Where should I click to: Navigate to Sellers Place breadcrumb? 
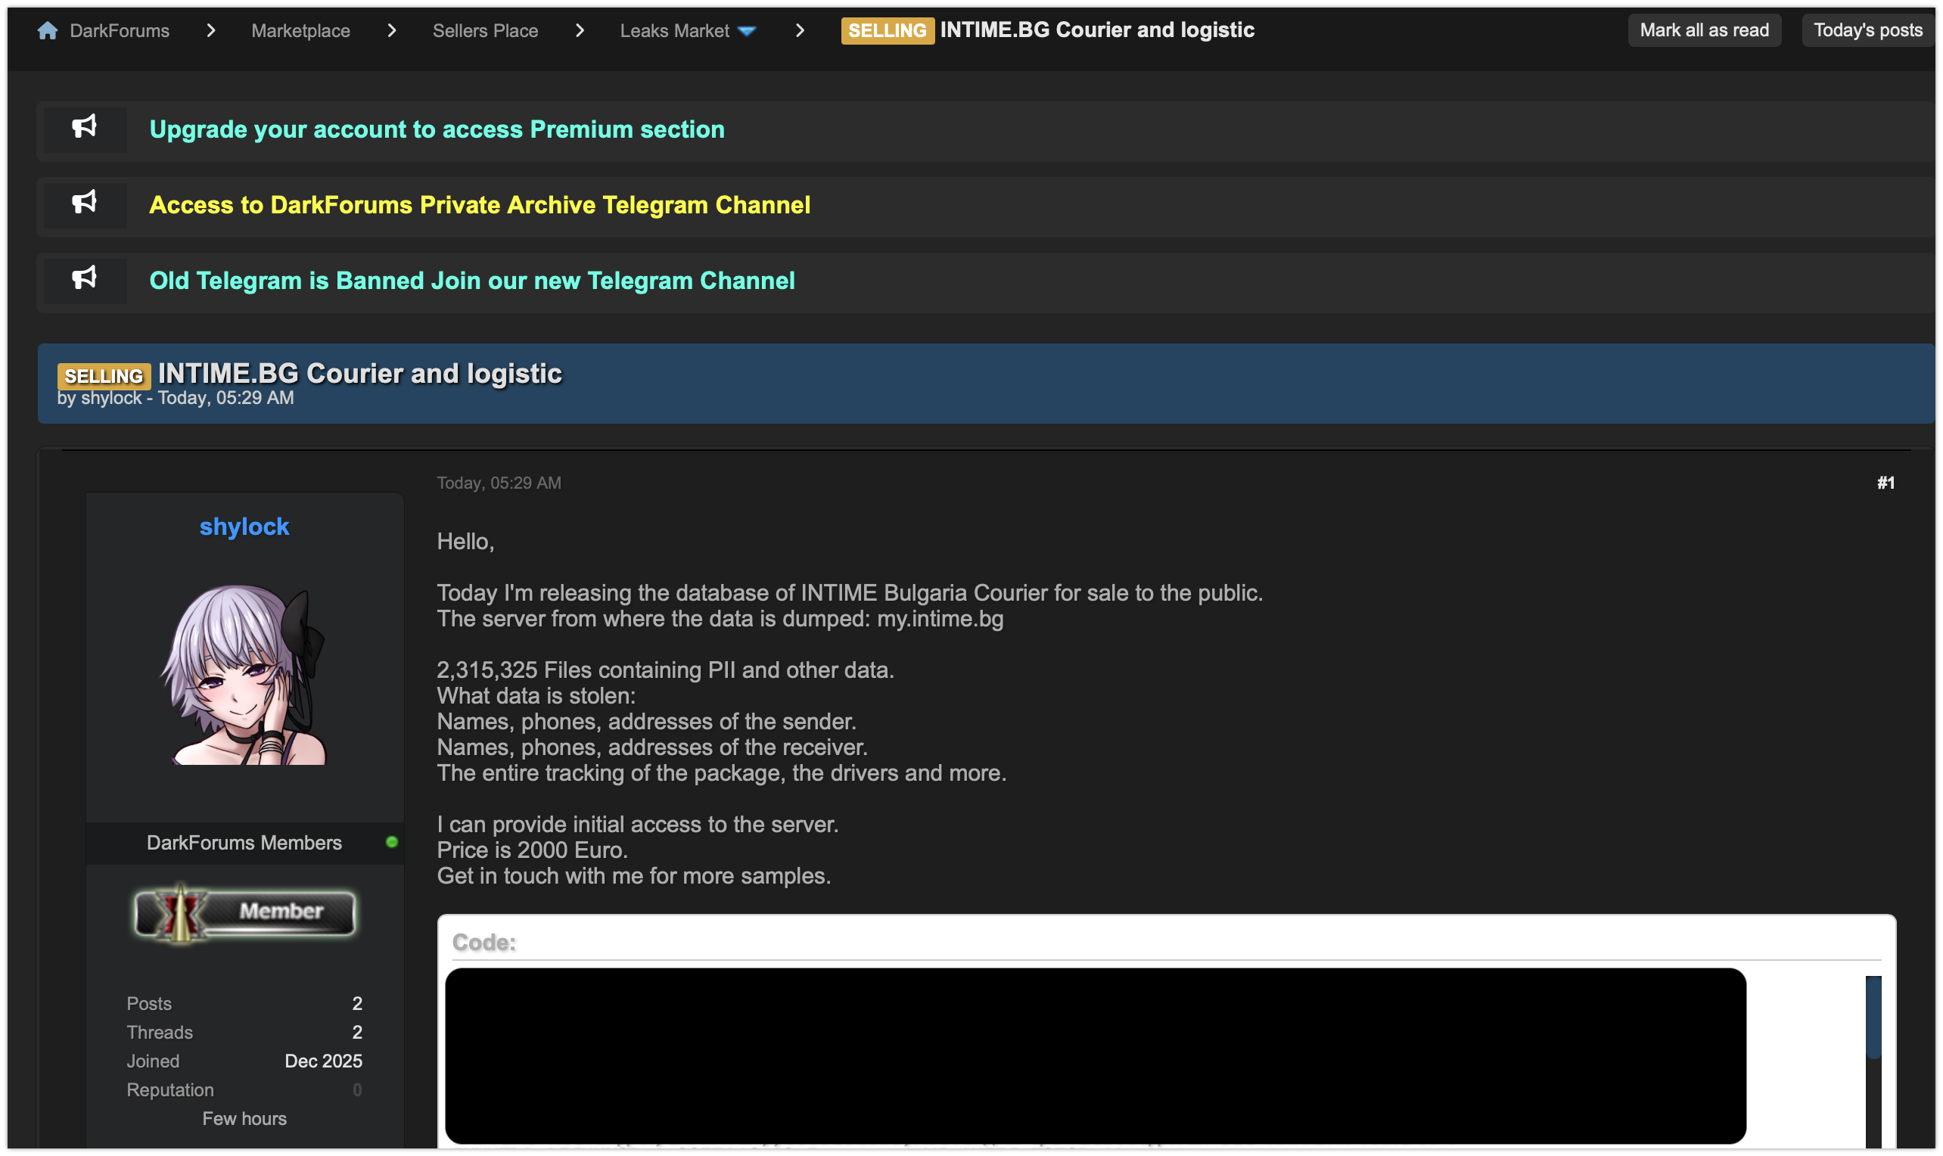[x=485, y=30]
